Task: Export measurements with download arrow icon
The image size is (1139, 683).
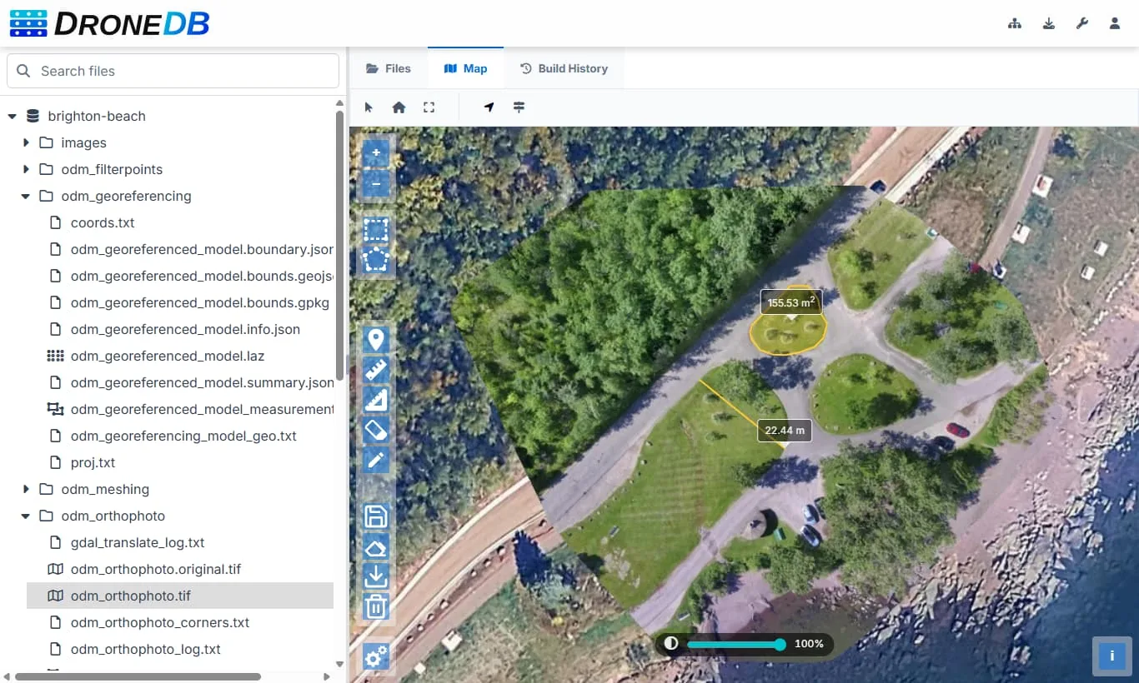Action: pos(376,576)
